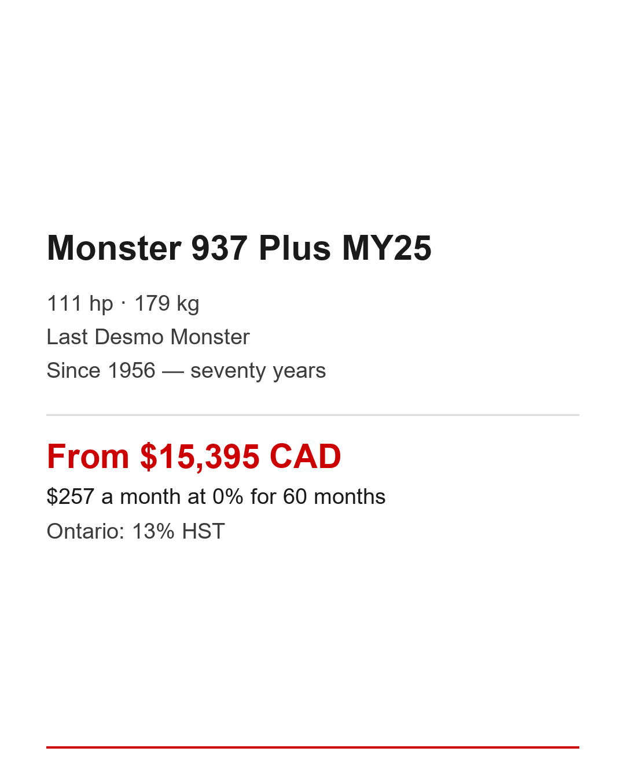The image size is (625, 781).
Task: Select the Since 1956 text
Action: click(101, 370)
